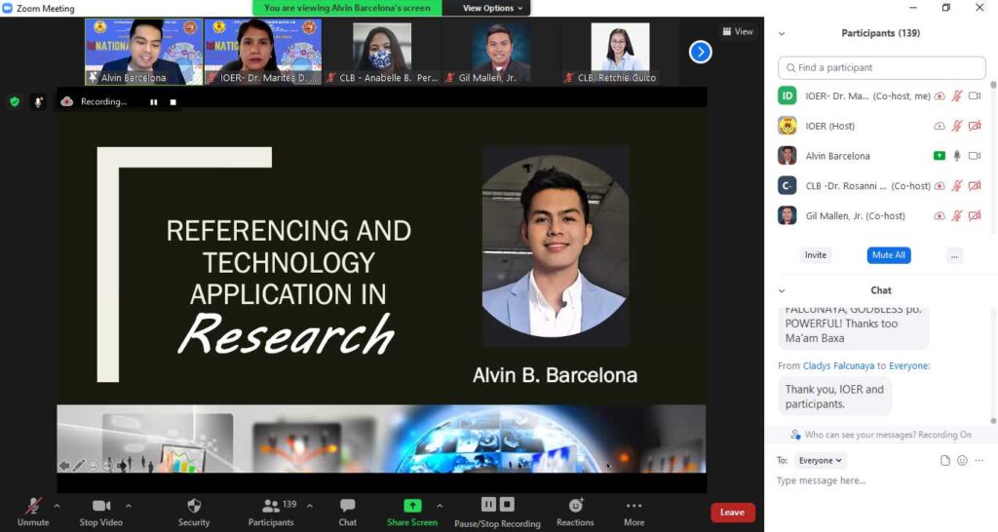Image resolution: width=998 pixels, height=532 pixels.
Task: Toggle Stop Video camera button
Action: [101, 505]
